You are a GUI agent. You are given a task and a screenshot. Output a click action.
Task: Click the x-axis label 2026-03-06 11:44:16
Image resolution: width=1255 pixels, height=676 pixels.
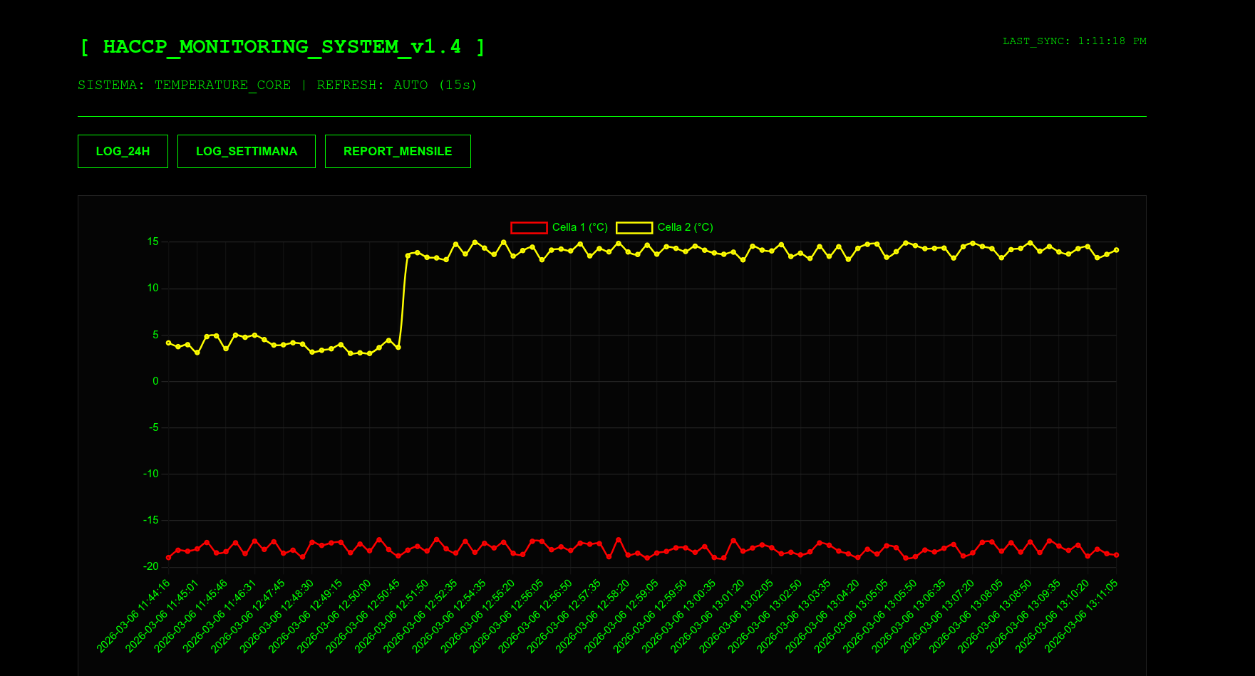coord(135,614)
